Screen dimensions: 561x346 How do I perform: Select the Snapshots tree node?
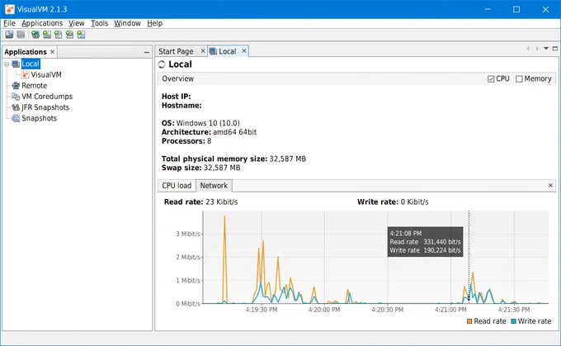(x=39, y=118)
